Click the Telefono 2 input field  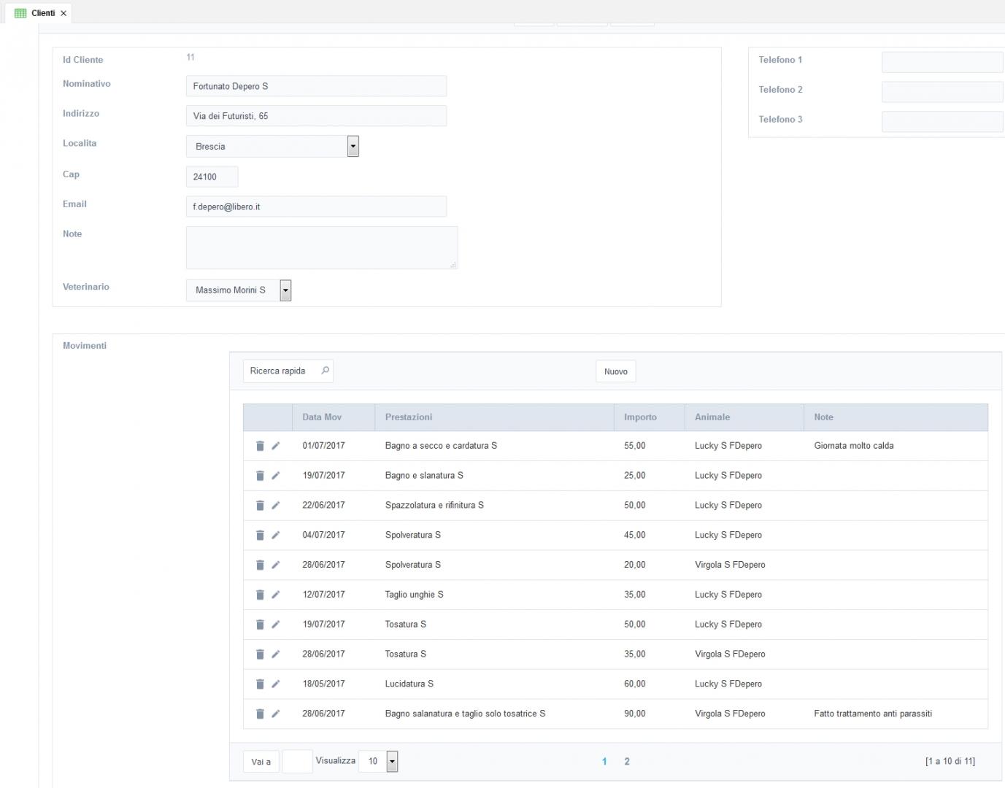pyautogui.click(x=942, y=92)
